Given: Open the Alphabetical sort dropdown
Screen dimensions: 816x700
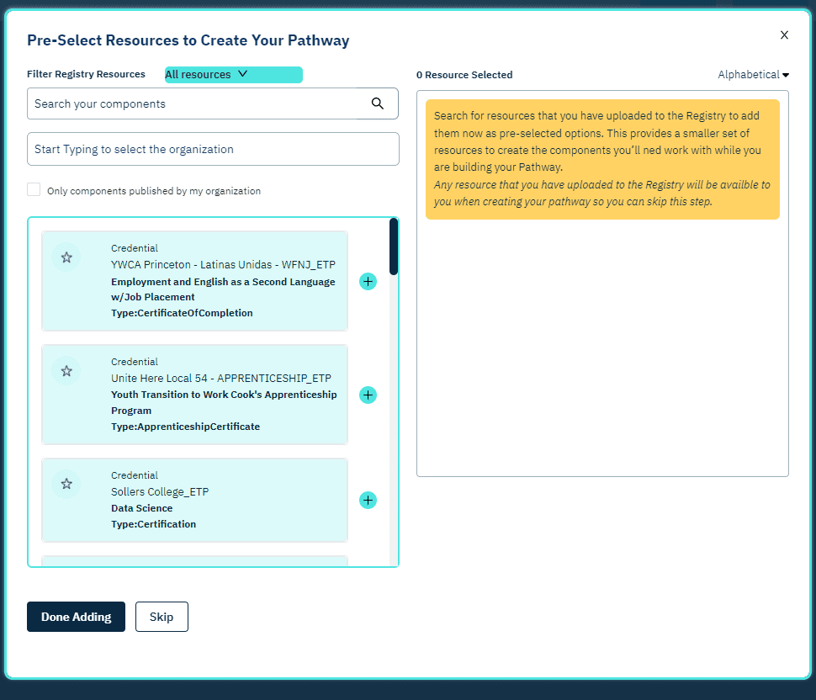Looking at the screenshot, I should [x=753, y=74].
